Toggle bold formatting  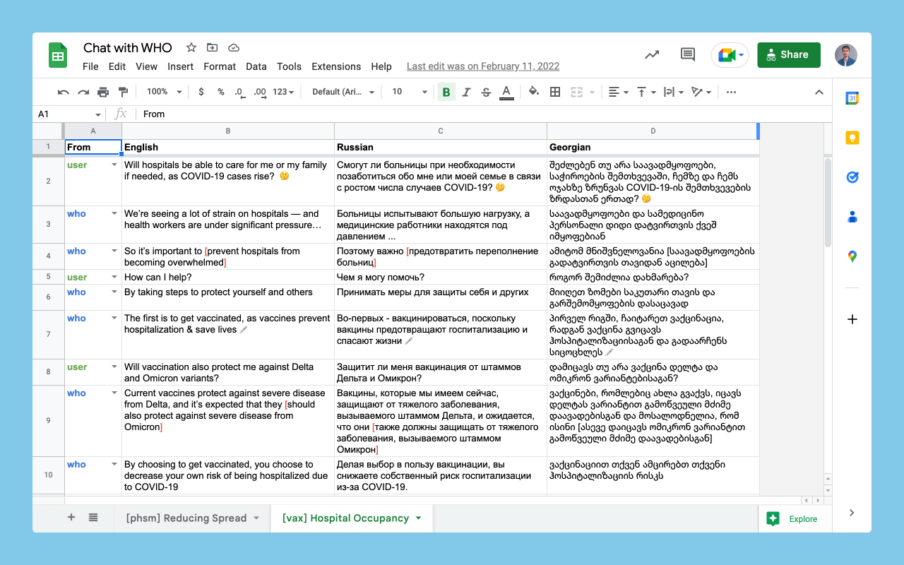click(446, 92)
